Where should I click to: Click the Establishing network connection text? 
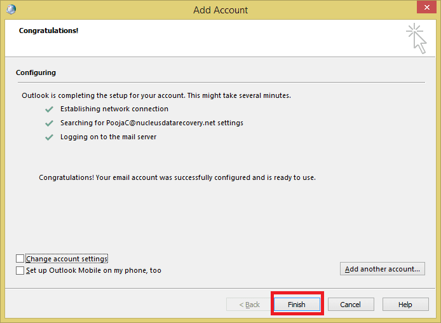[114, 109]
